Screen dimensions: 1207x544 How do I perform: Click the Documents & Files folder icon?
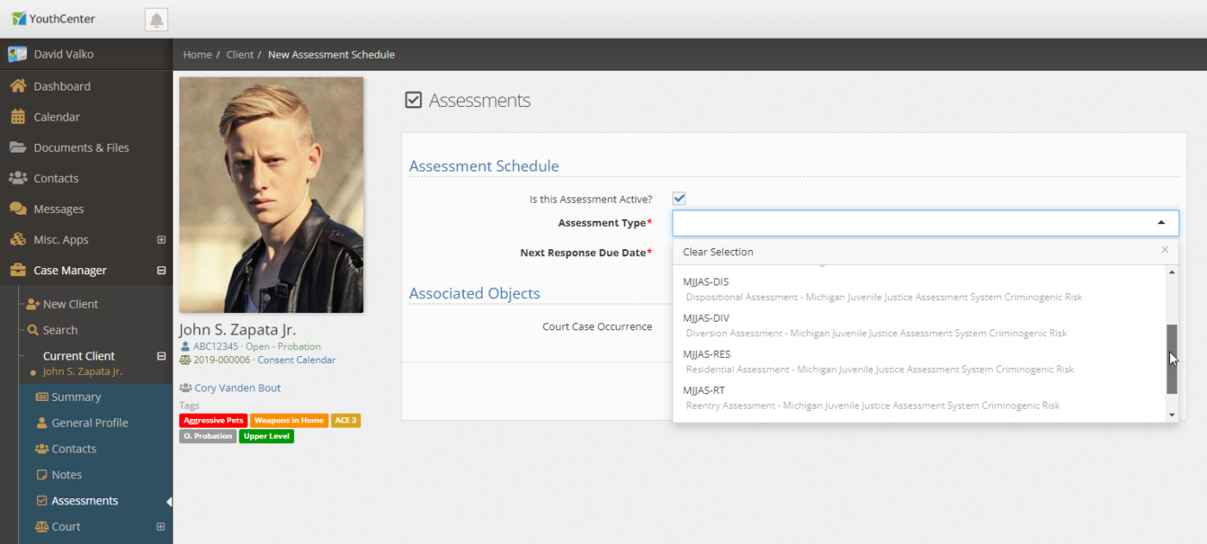pos(17,147)
